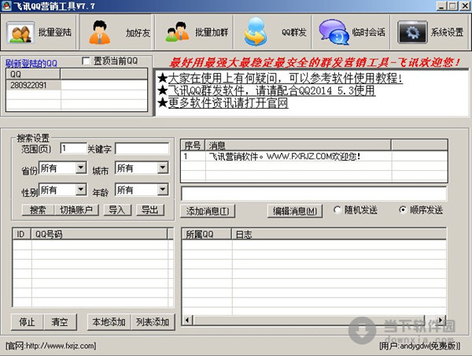Click the 导出 button
This screenshot has width=472, height=356.
[x=150, y=210]
